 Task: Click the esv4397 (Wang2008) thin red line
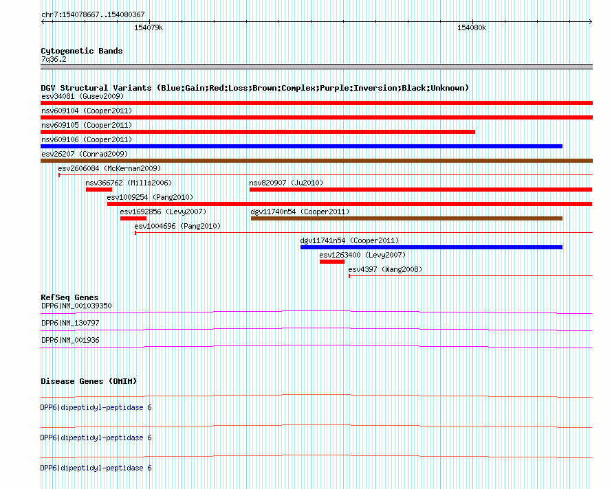471,276
